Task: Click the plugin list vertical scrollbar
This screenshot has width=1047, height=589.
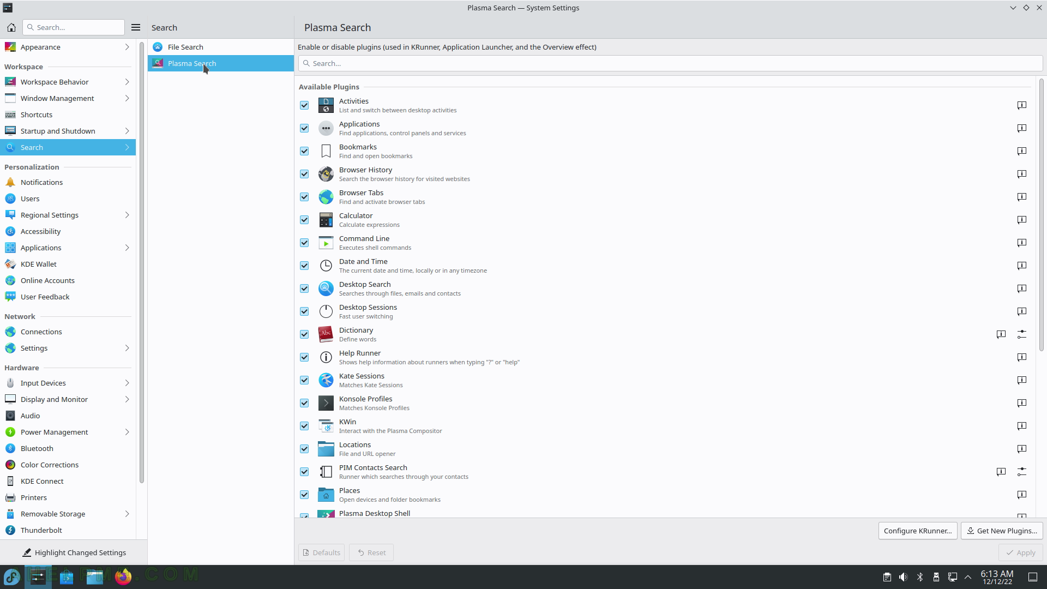Action: 1041,215
